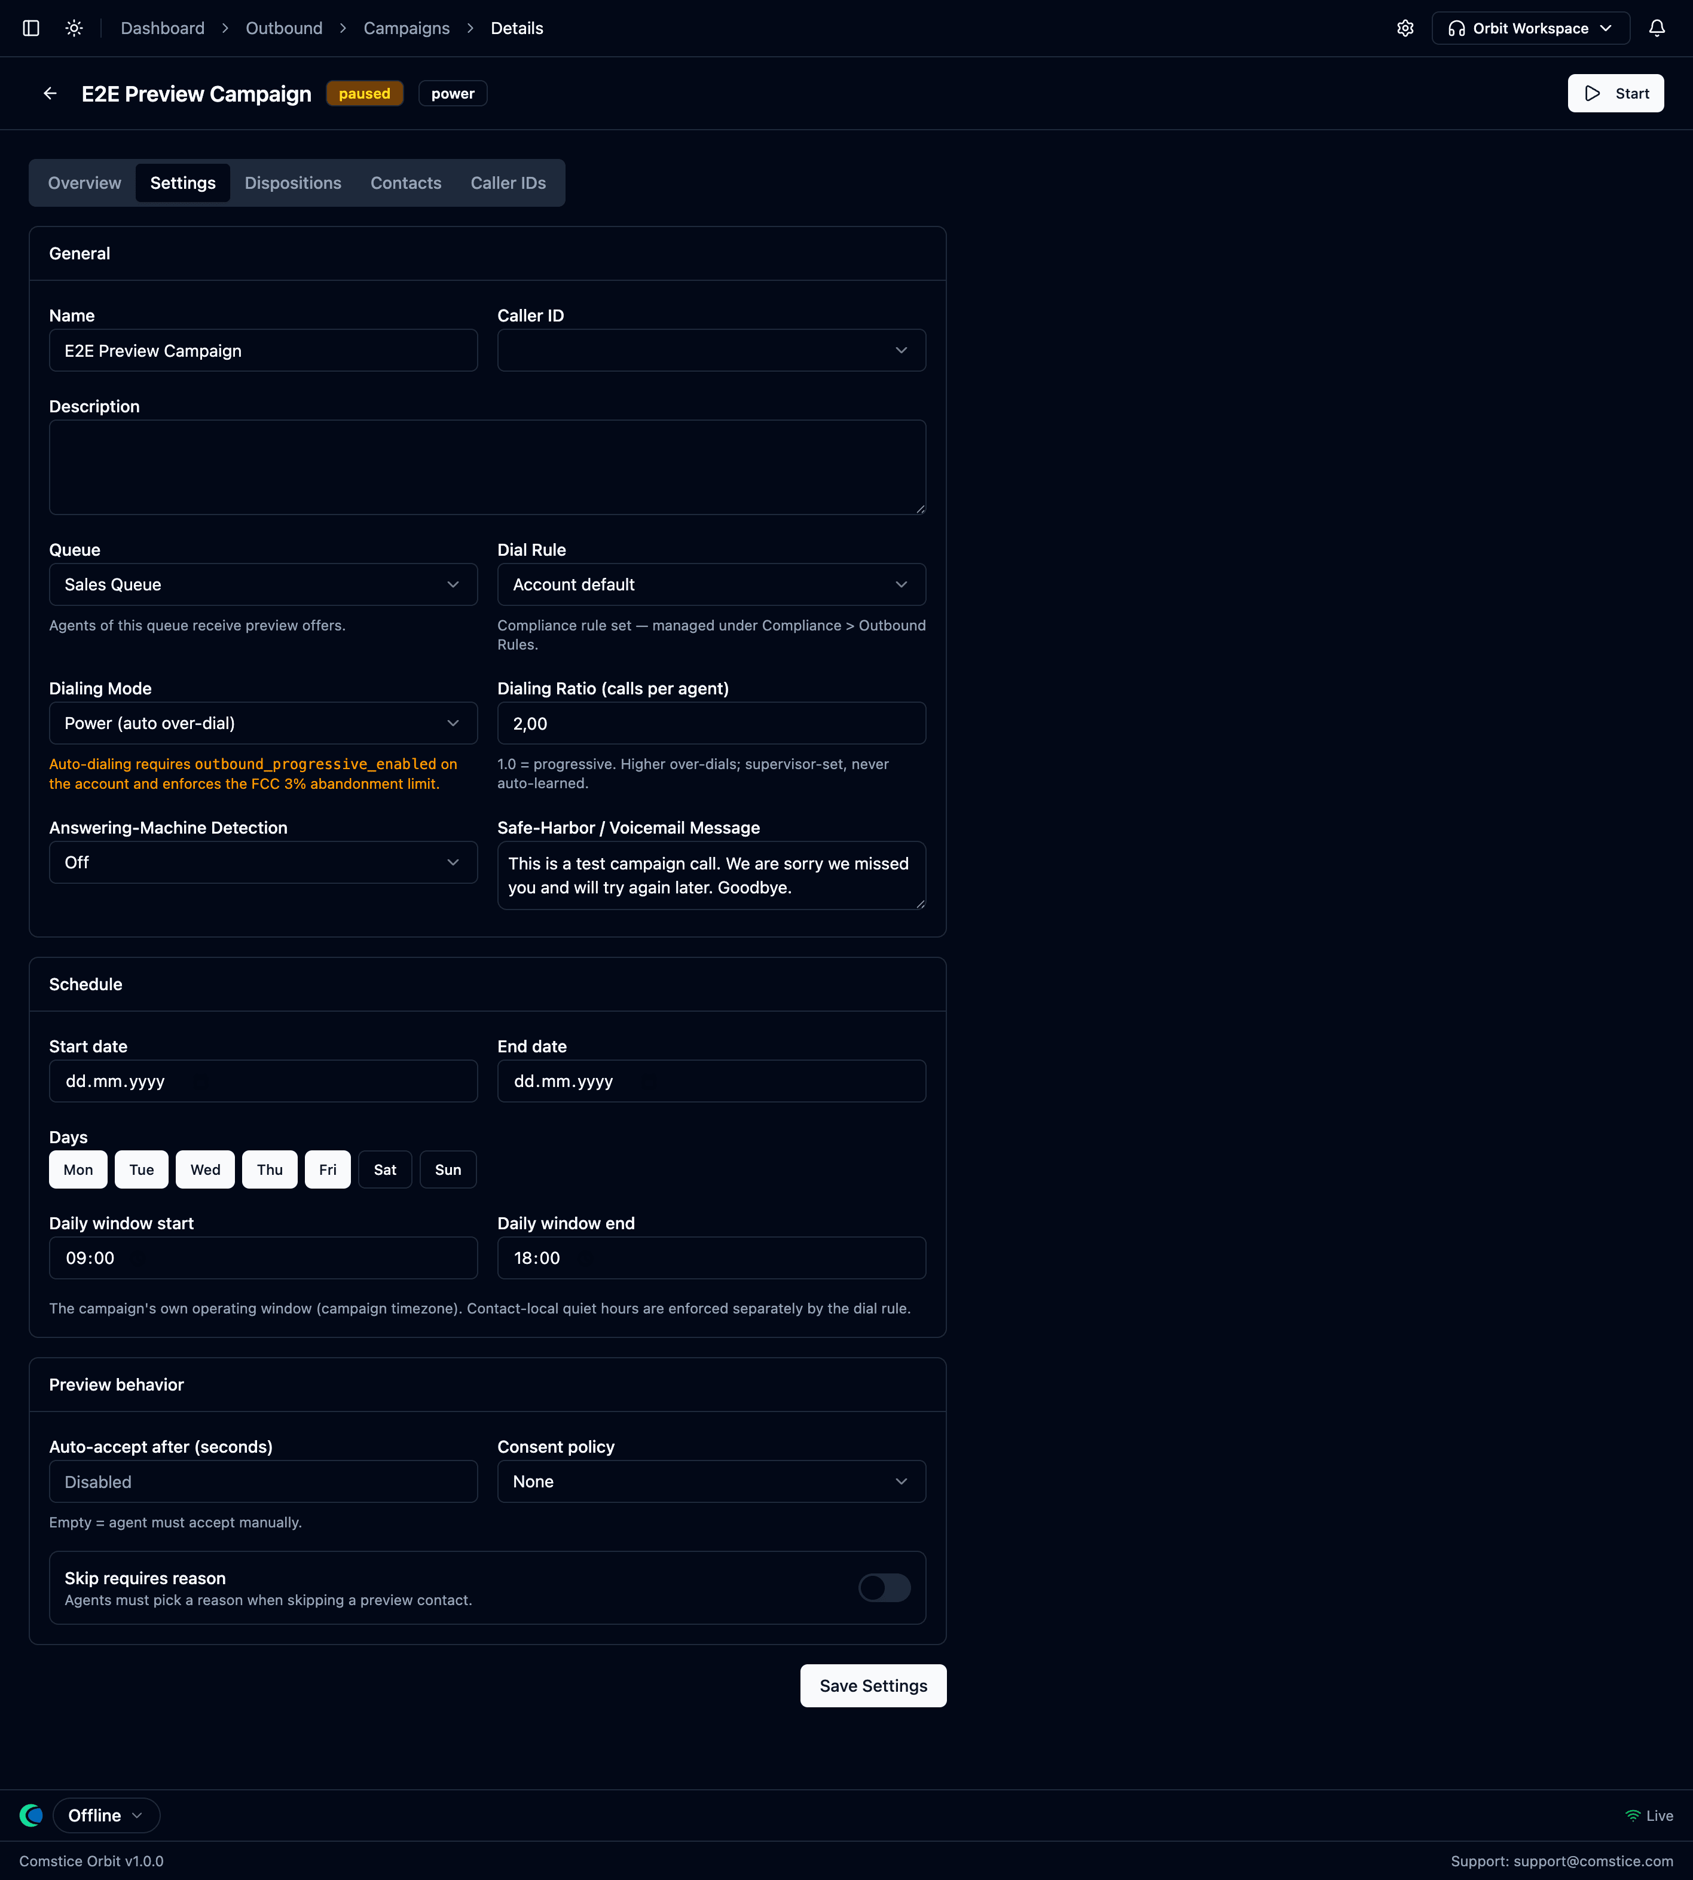Edit Daily window end time 18:00
This screenshot has width=1693, height=1880.
pyautogui.click(x=711, y=1258)
